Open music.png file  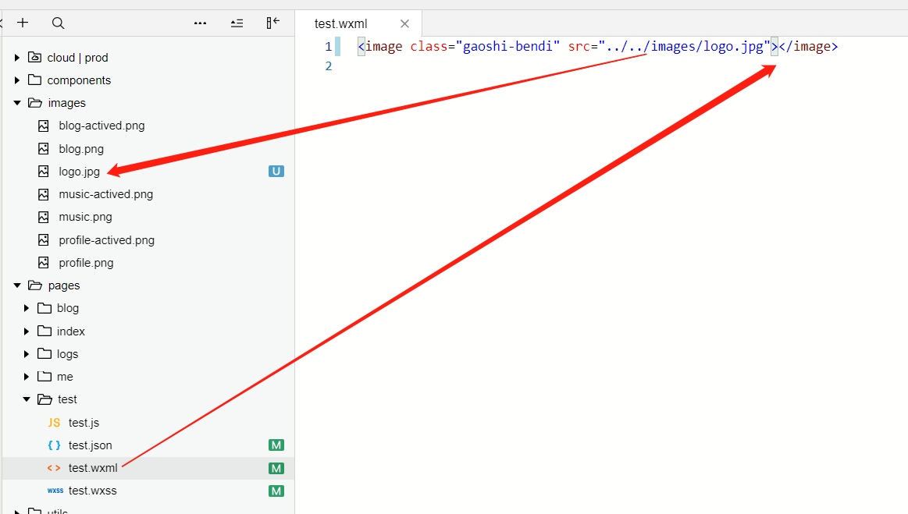click(85, 217)
